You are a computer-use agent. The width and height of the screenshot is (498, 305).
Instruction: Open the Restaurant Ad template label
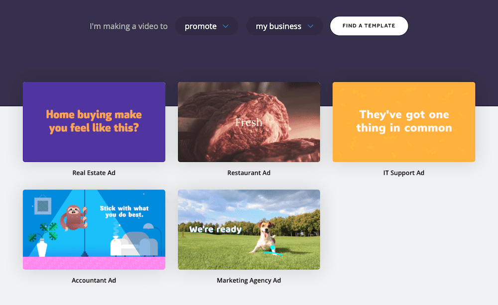(x=249, y=173)
